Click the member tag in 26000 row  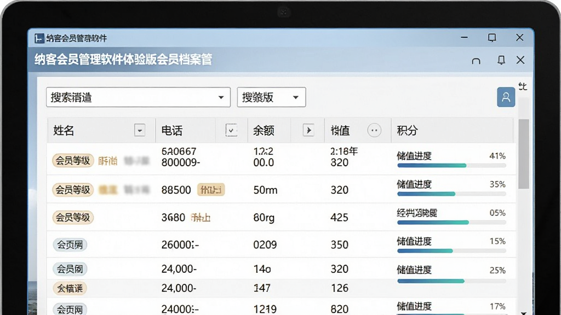[x=70, y=244]
